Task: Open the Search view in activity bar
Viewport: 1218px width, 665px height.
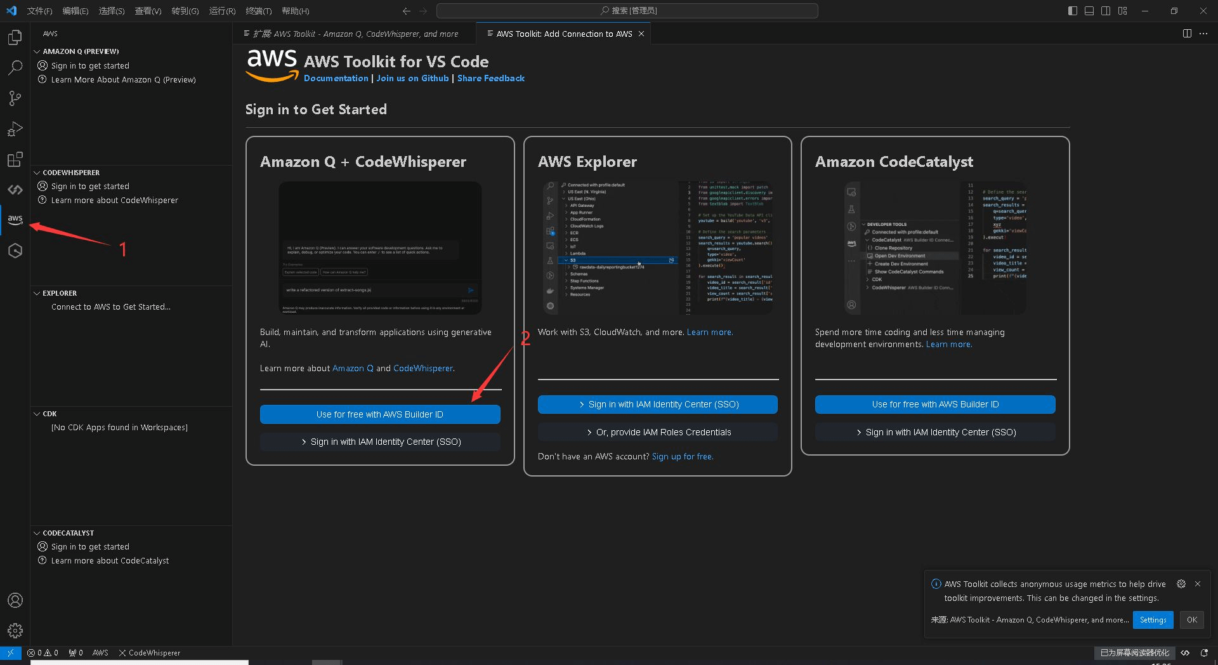Action: coord(15,67)
